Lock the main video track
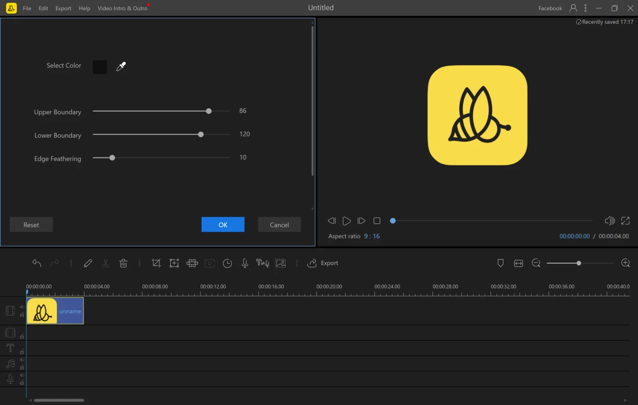 [22, 314]
